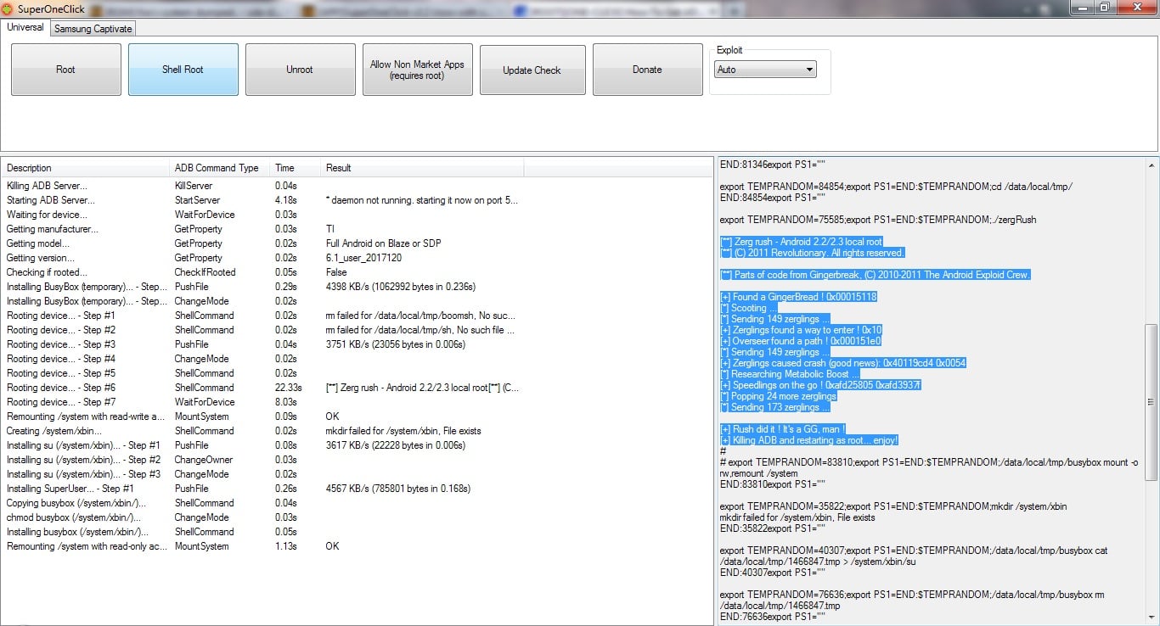Sort by the Description column header

tap(85, 168)
